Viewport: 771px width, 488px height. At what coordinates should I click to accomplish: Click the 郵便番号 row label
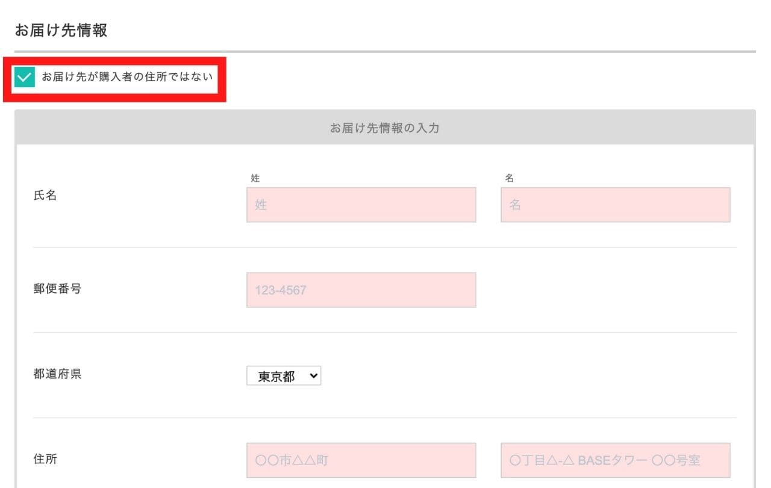click(57, 288)
